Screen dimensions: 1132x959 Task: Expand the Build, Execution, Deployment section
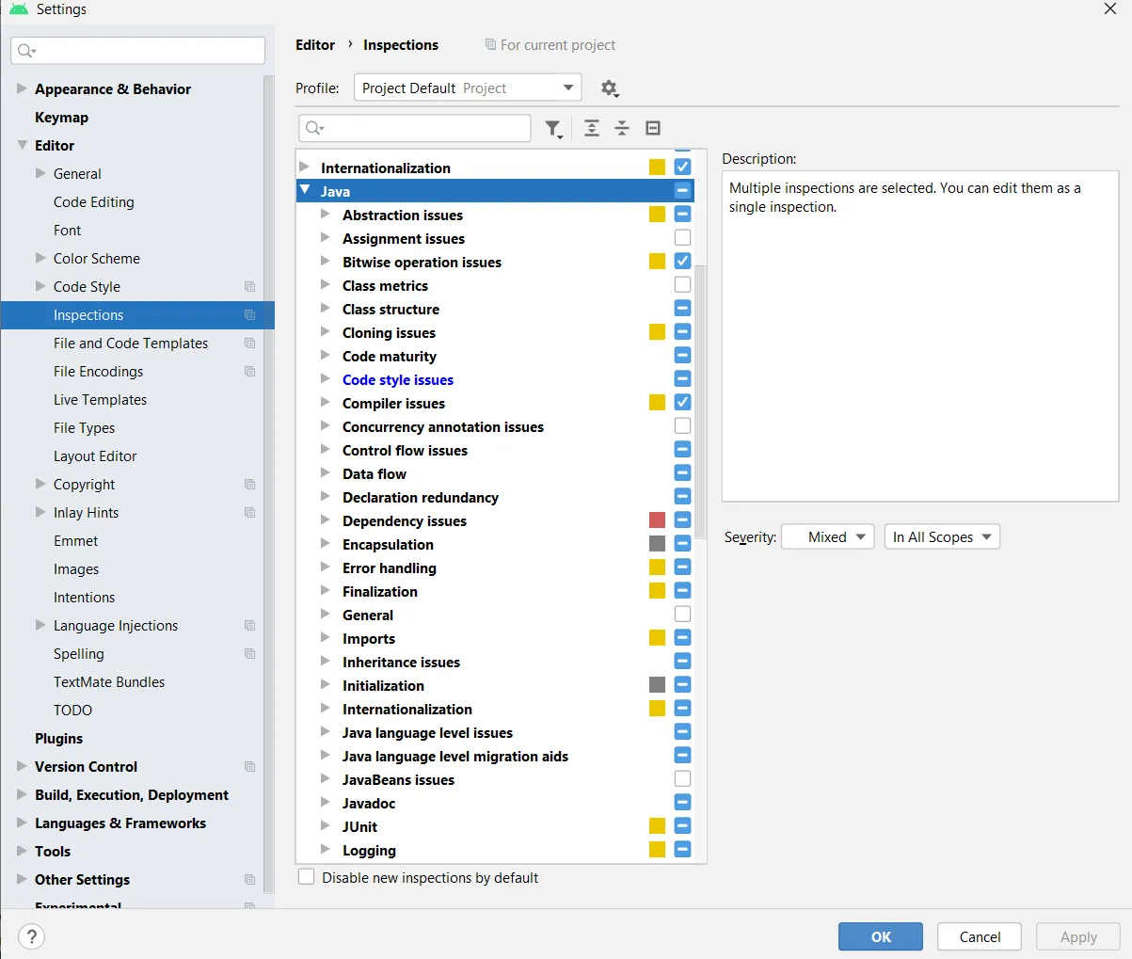tap(22, 794)
